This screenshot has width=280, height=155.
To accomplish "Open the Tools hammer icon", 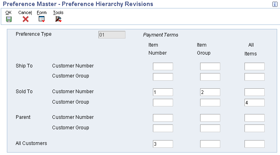I will coord(58,19).
